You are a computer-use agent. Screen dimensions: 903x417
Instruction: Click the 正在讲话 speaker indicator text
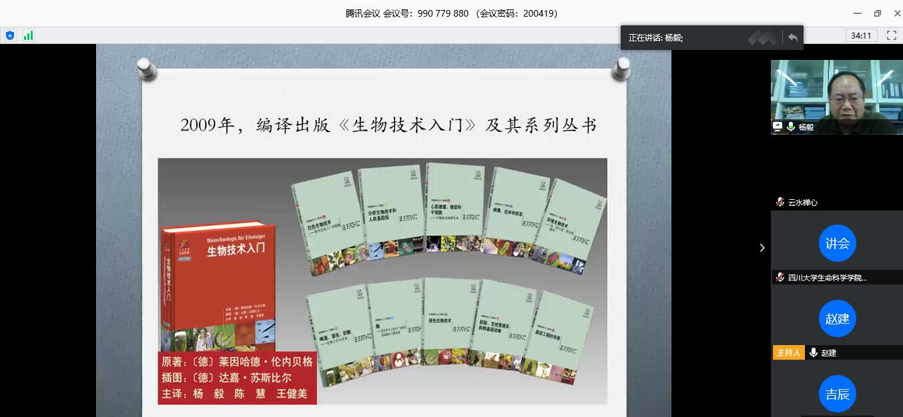point(655,38)
